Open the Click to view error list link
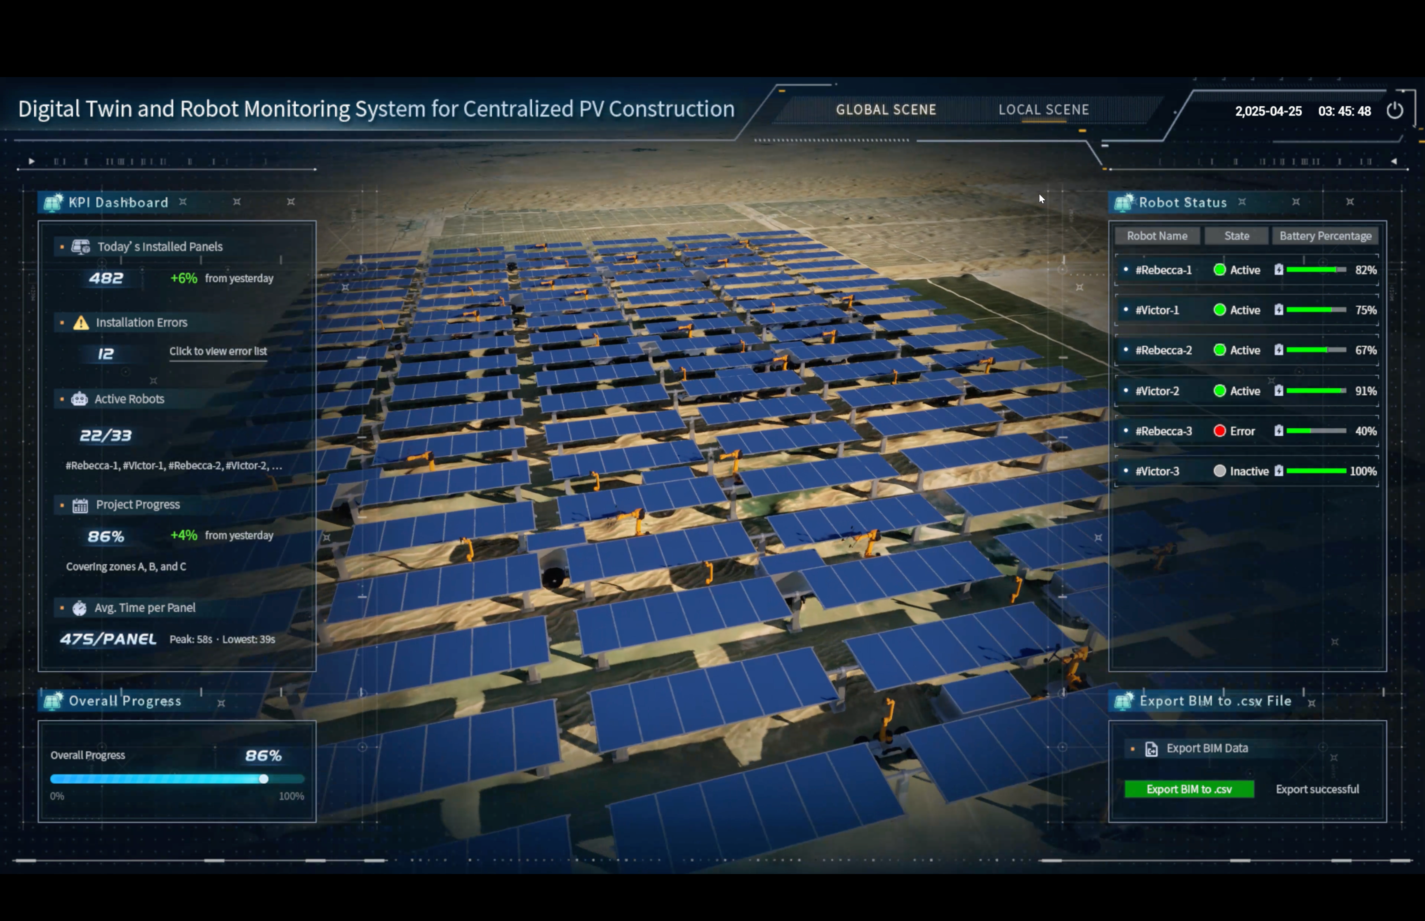 point(218,351)
